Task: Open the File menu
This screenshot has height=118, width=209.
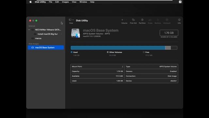Action: click(x=51, y=2)
